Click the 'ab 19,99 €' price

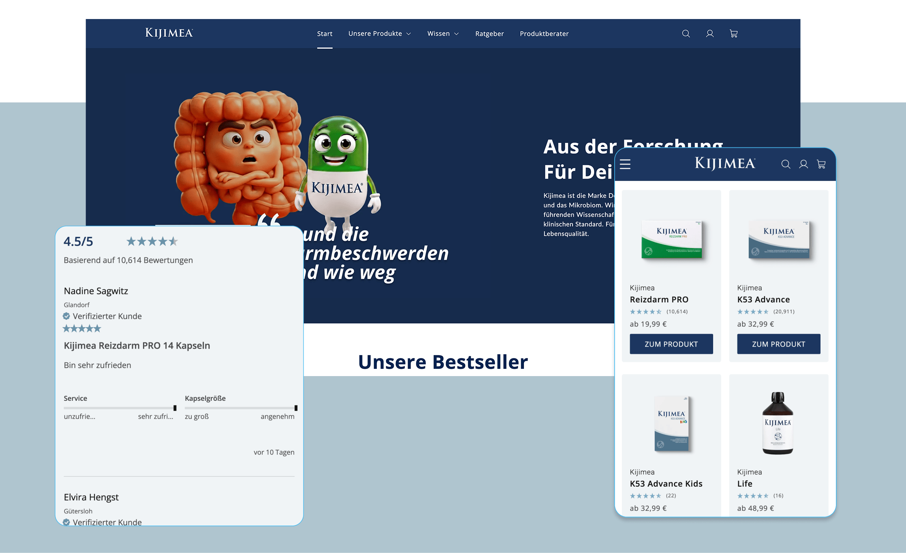click(x=648, y=323)
